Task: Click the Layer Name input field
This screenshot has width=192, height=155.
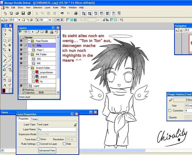Action: (x=57, y=129)
